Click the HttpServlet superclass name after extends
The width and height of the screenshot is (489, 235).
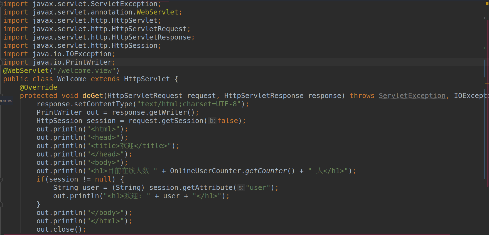pyautogui.click(x=147, y=79)
